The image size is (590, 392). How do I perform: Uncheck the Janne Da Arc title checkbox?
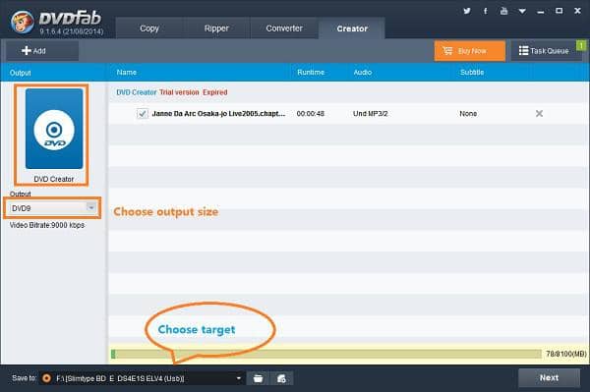pyautogui.click(x=143, y=113)
